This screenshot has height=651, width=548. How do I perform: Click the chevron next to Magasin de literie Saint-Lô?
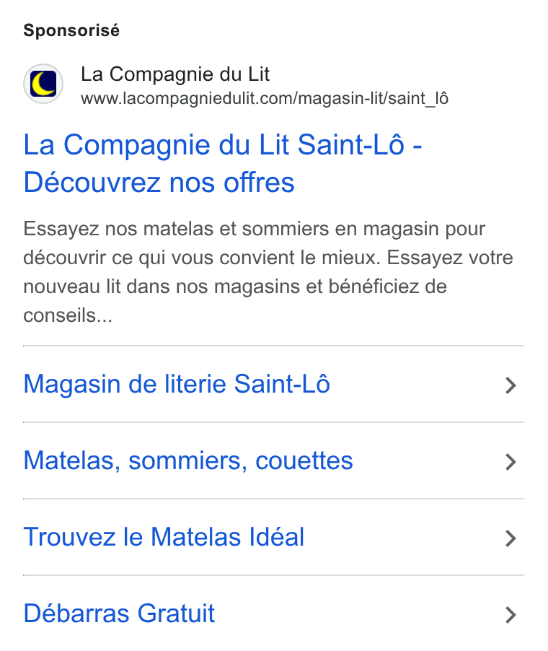(511, 385)
